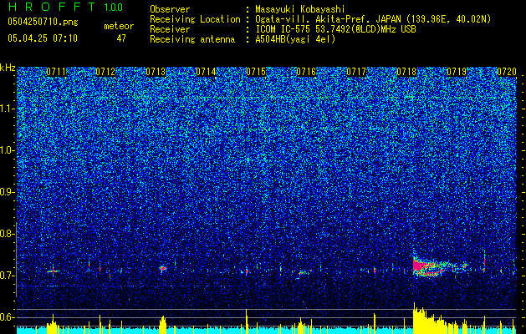Click the 0711 time marker
Viewport: 526px width, 334px height.
coord(56,72)
